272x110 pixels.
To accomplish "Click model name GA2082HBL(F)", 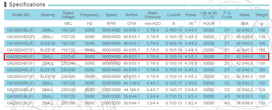I will coord(21,57).
